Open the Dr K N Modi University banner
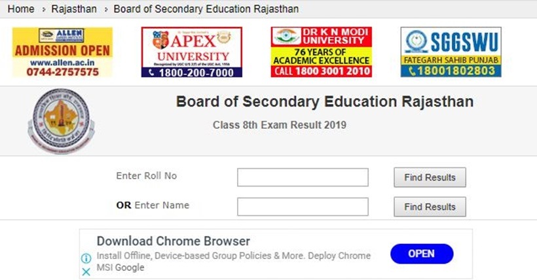 (322, 52)
